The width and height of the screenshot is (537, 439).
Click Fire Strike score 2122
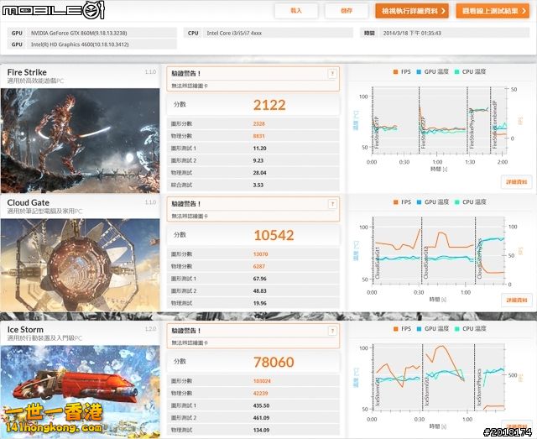point(269,105)
